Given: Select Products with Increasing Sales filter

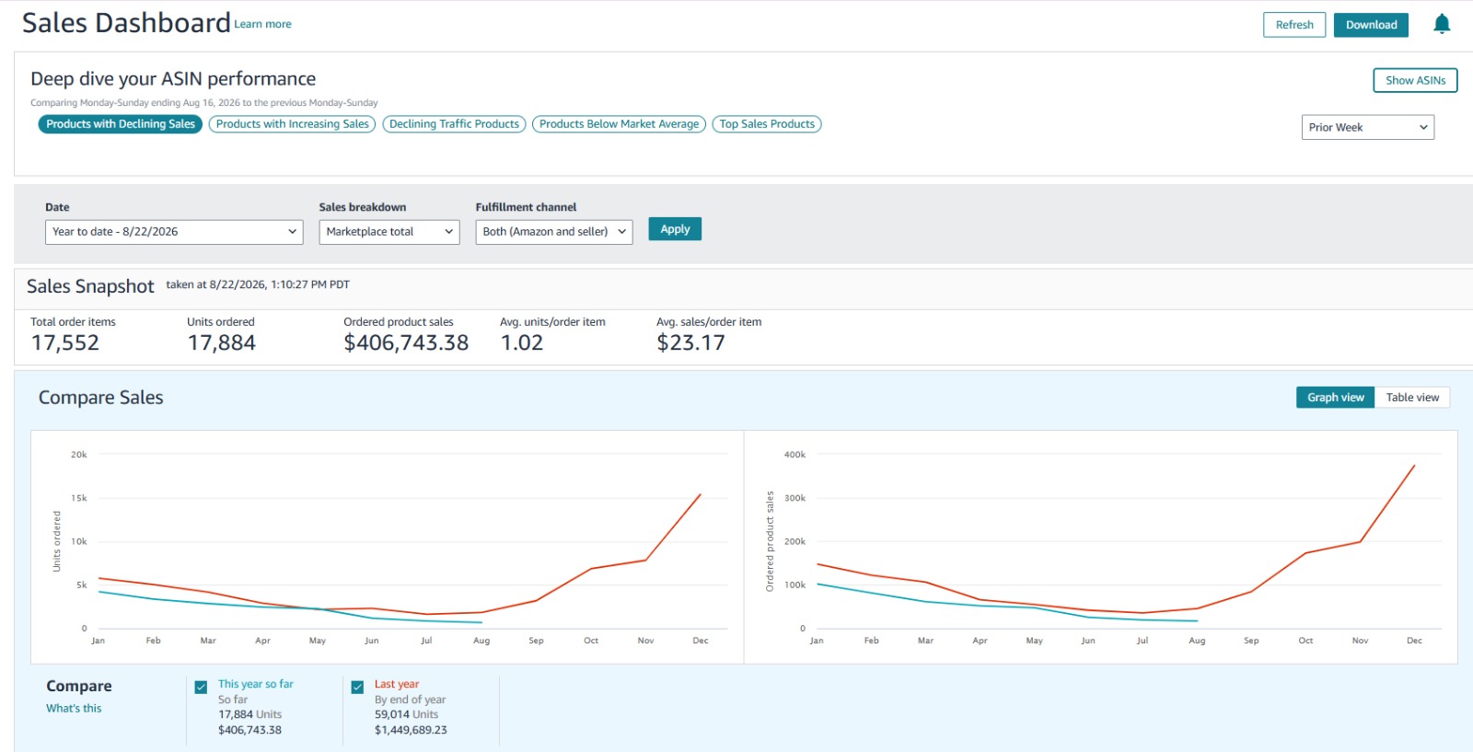Looking at the screenshot, I should pos(293,124).
